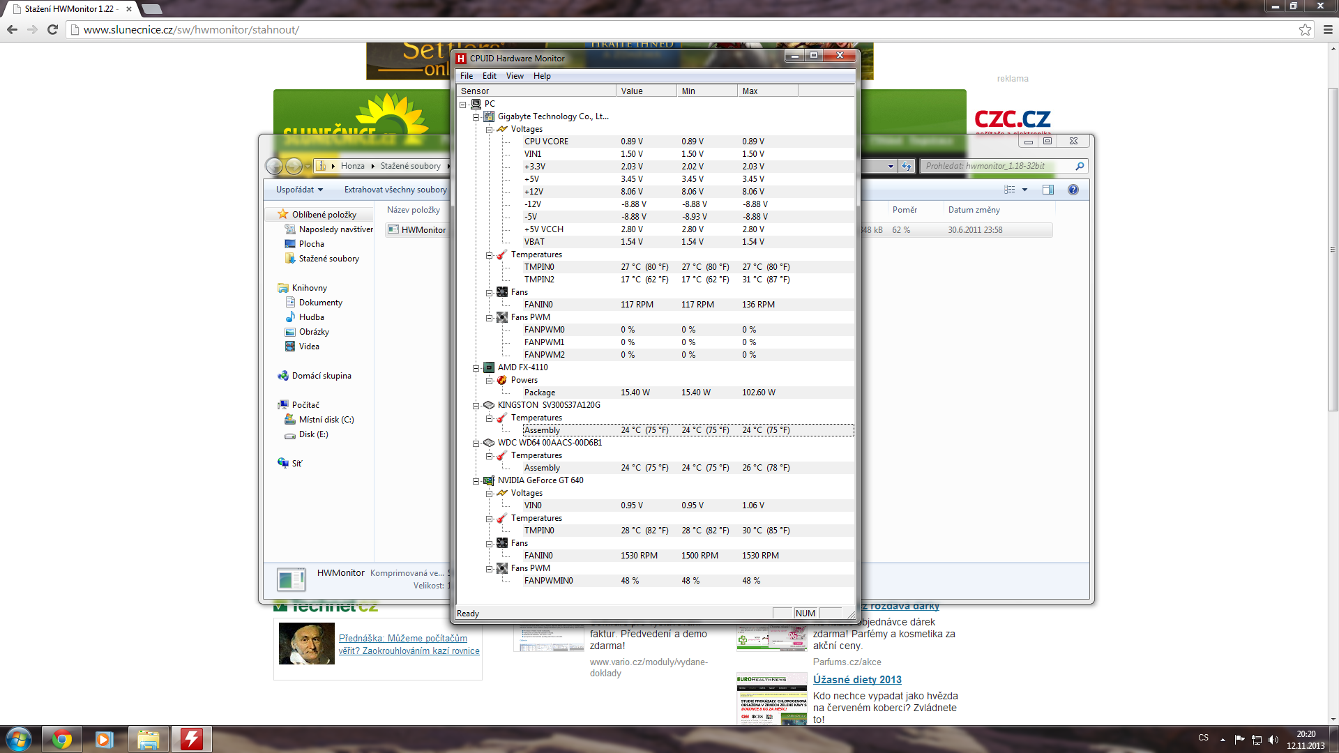Click the Powers flame icon
Viewport: 1339px width, 753px height.
tap(502, 380)
